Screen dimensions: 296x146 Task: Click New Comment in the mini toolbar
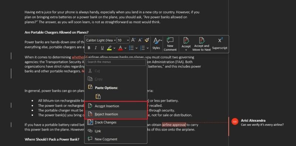pyautogui.click(x=170, y=44)
